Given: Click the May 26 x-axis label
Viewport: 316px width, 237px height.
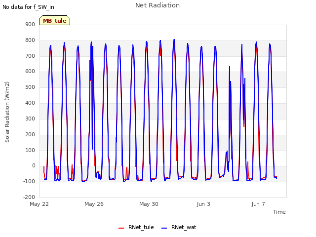Looking at the screenshot, I should pyautogui.click(x=94, y=204).
